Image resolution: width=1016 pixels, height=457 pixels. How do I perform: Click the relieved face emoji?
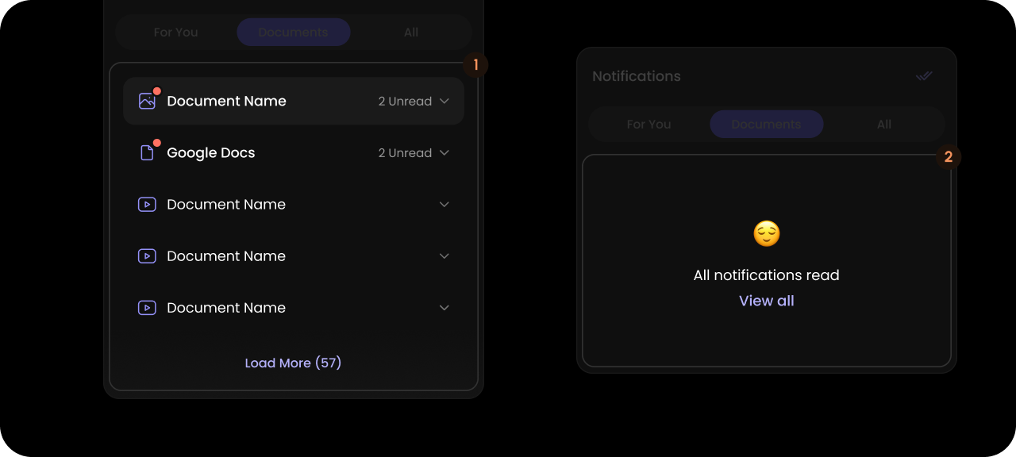[x=767, y=233]
